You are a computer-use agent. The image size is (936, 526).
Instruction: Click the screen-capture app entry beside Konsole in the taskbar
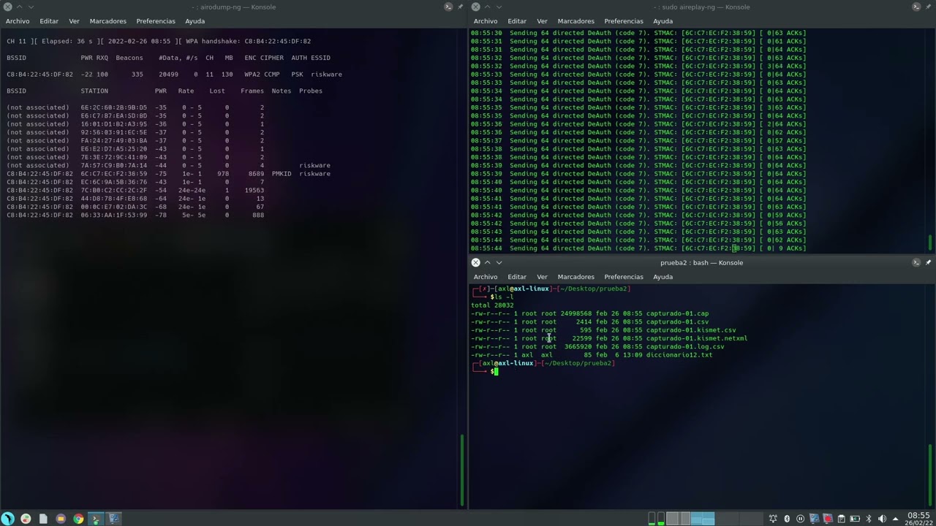[114, 519]
